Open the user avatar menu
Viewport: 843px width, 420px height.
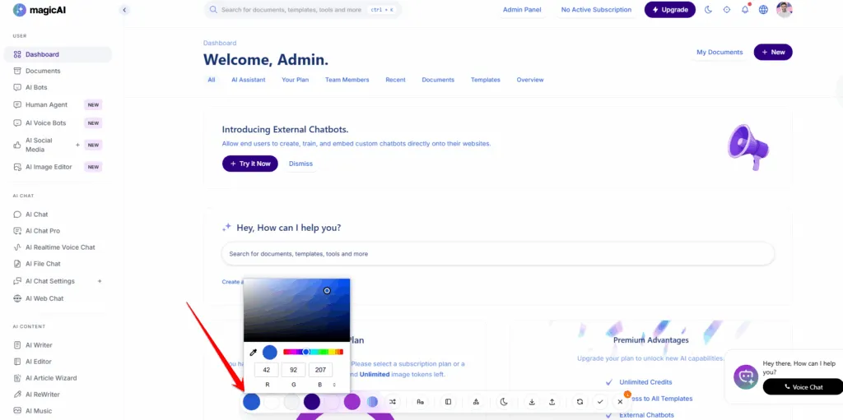tap(785, 10)
